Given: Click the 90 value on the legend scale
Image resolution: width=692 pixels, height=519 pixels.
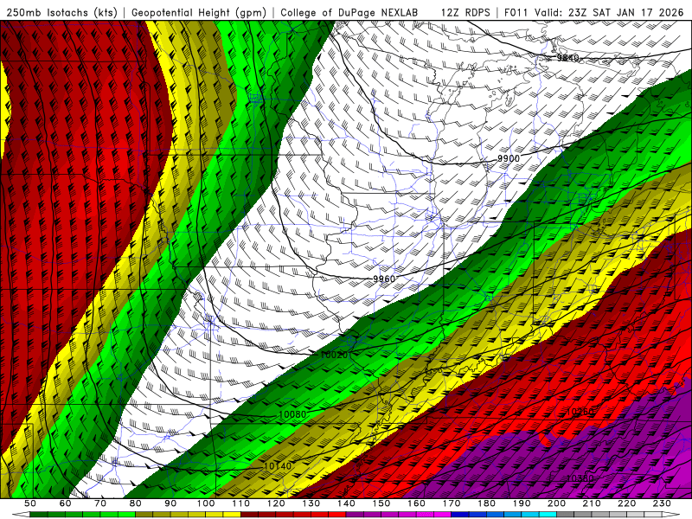Looking at the screenshot, I should (x=170, y=503).
